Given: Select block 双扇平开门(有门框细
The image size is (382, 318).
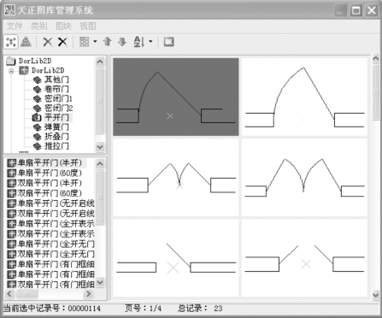Looking at the screenshot, I should tap(50, 284).
